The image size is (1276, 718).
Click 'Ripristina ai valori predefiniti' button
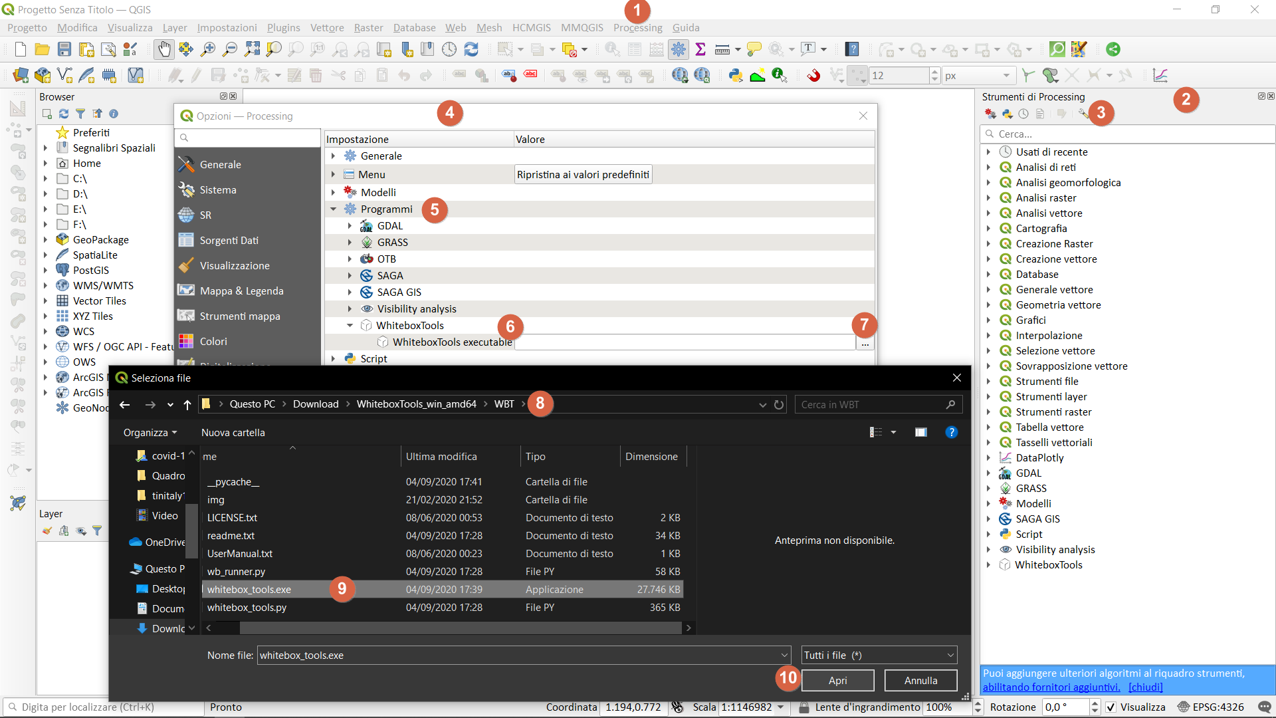(x=583, y=174)
